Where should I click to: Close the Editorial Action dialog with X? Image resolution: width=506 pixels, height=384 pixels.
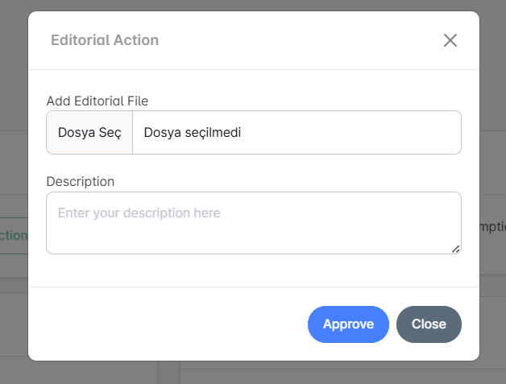[450, 40]
